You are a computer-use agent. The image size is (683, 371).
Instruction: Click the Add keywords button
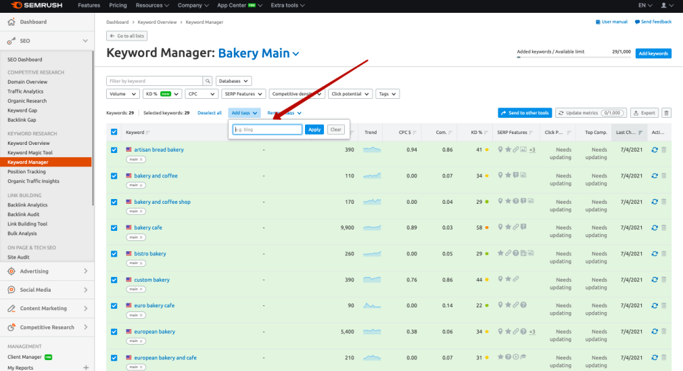pos(653,53)
